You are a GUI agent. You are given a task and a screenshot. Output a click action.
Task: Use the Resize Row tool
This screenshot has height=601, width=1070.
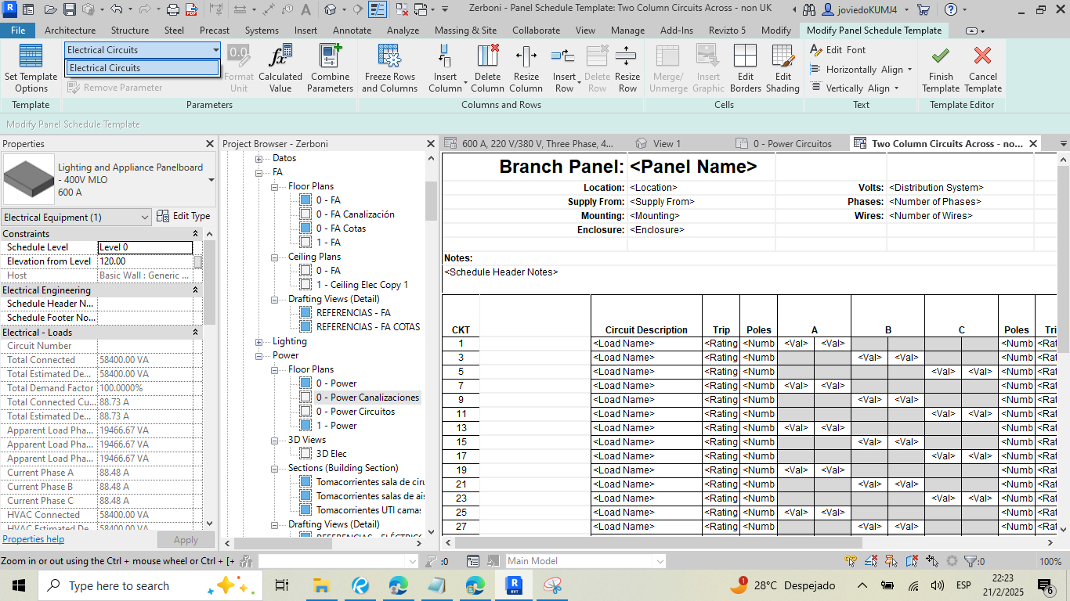point(627,69)
